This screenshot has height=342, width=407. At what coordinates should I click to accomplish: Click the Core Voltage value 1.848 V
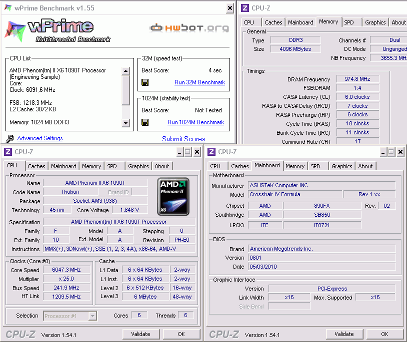(x=129, y=210)
